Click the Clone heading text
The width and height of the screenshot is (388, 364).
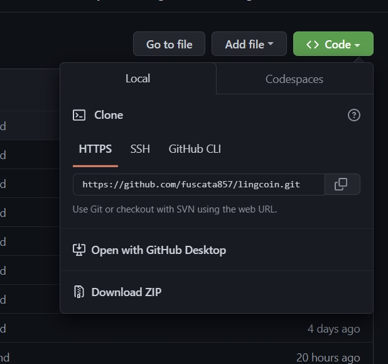[x=109, y=115]
